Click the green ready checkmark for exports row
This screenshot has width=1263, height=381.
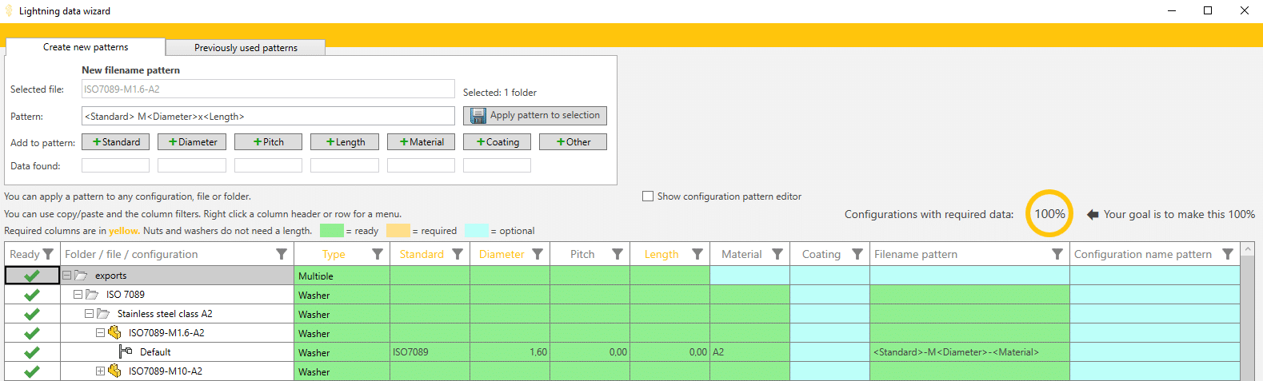(32, 276)
